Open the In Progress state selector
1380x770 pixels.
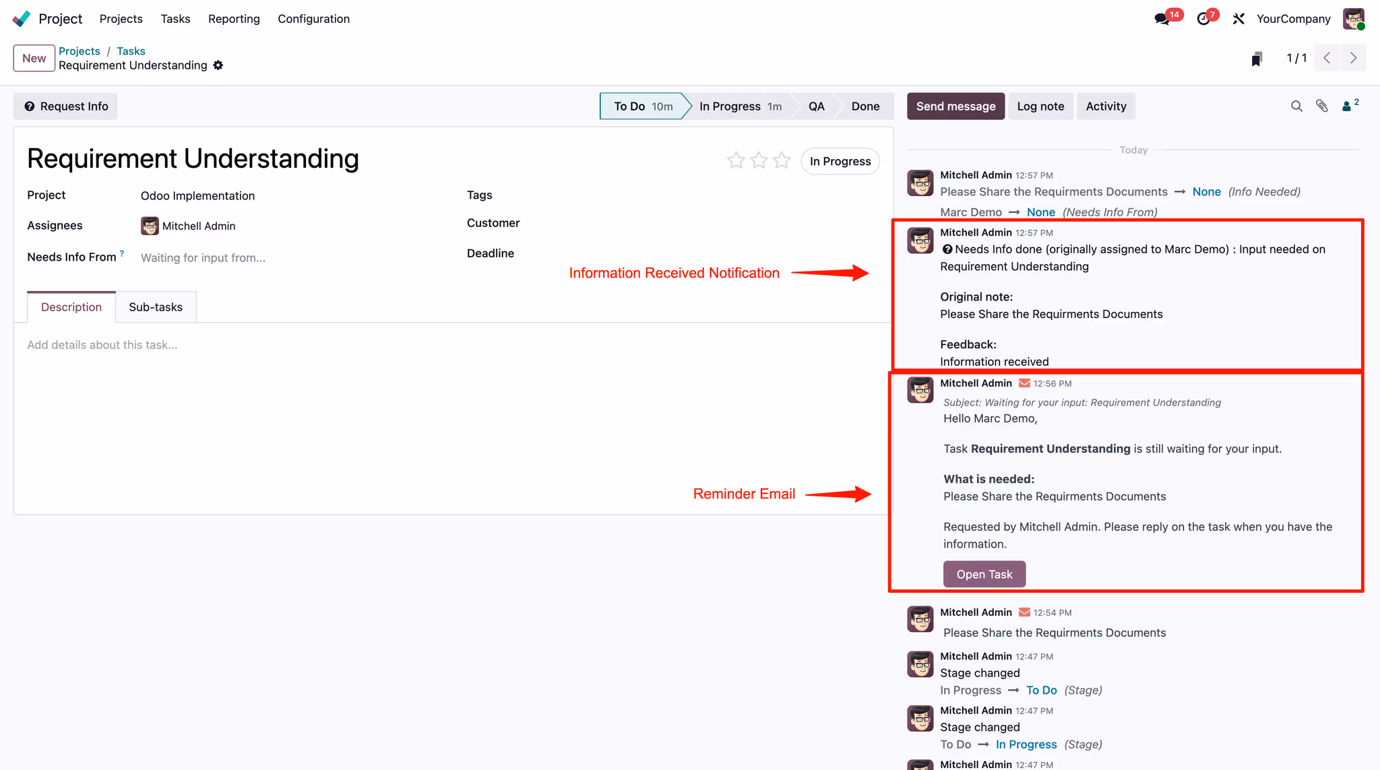click(x=840, y=161)
